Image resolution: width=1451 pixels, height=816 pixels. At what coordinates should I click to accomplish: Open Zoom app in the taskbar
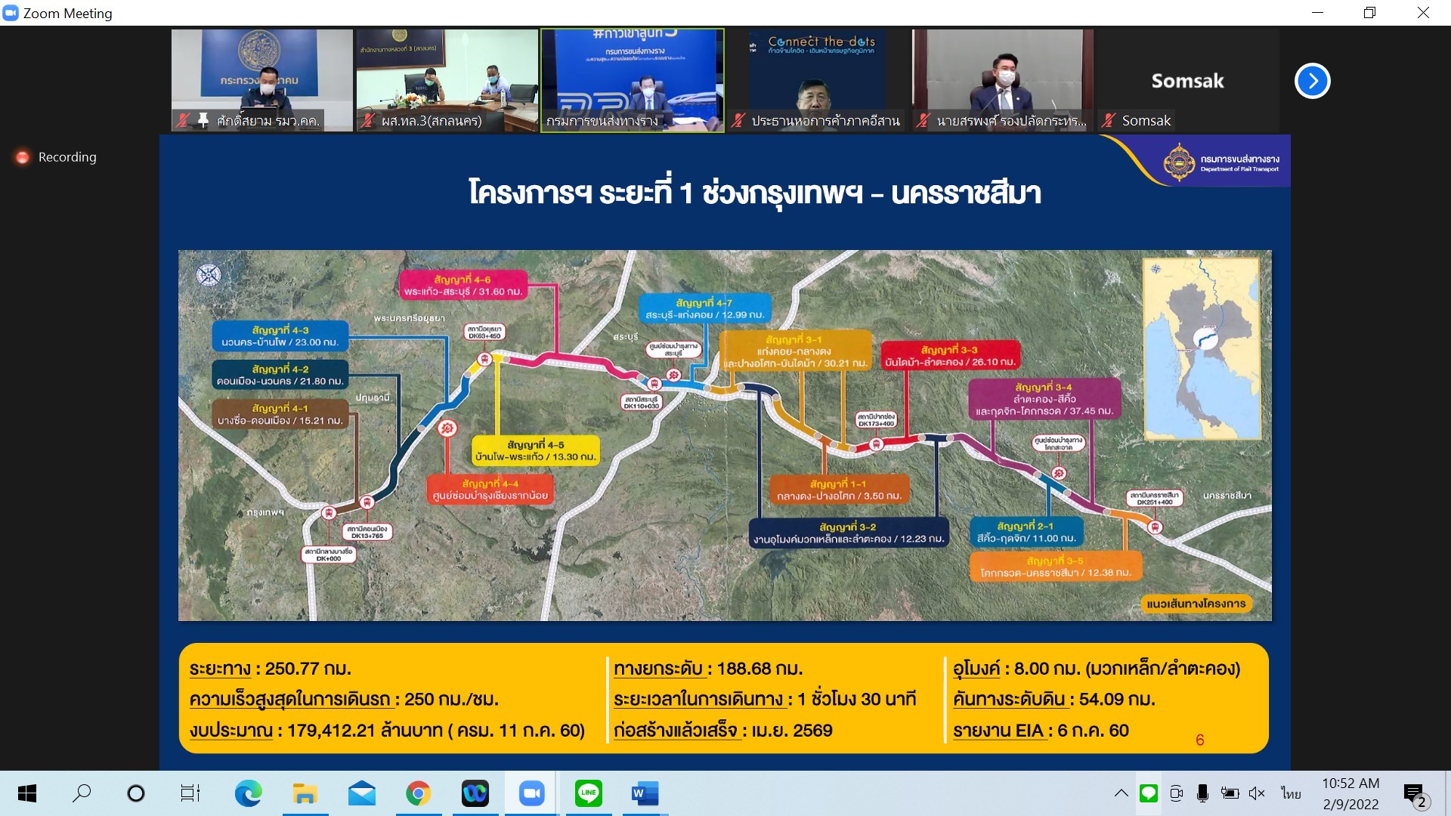(x=532, y=793)
